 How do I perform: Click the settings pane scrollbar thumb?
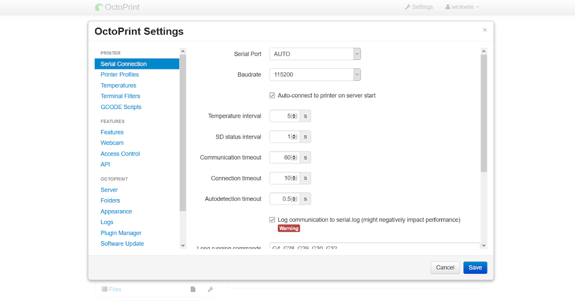click(x=483, y=113)
